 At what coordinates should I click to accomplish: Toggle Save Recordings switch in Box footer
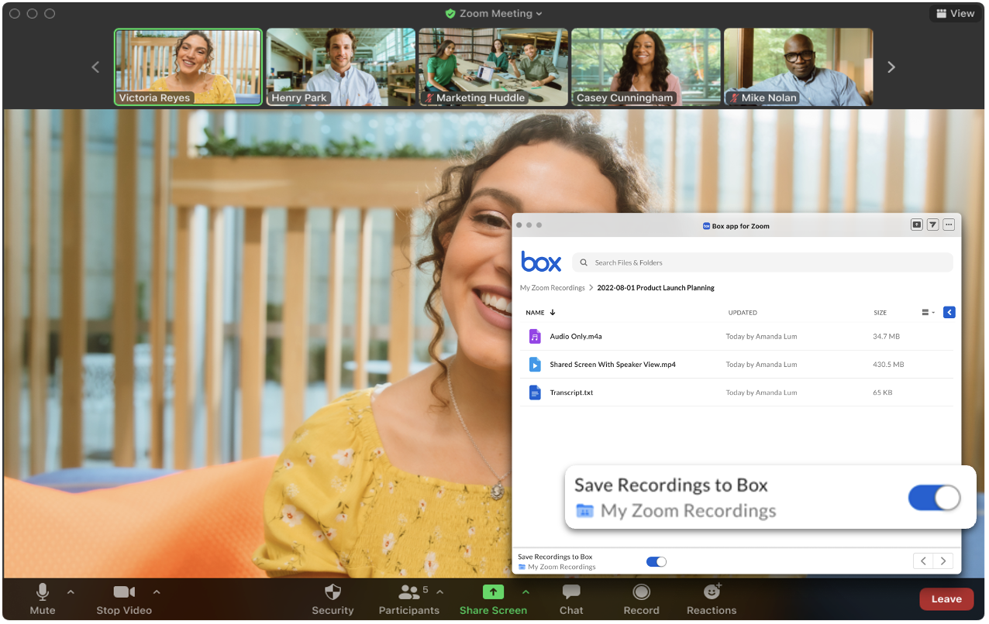[656, 561]
